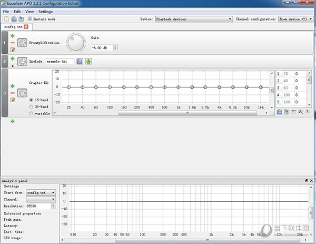
Task: Click the gain value for band 160 in table
Action: pyautogui.click(x=300, y=102)
